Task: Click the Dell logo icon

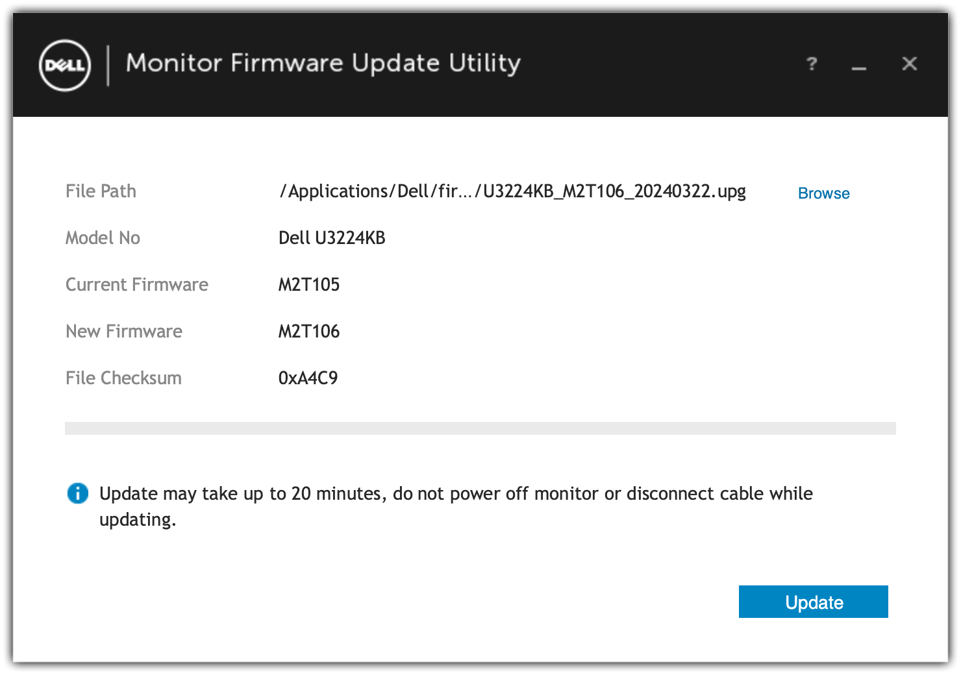Action: tap(65, 65)
